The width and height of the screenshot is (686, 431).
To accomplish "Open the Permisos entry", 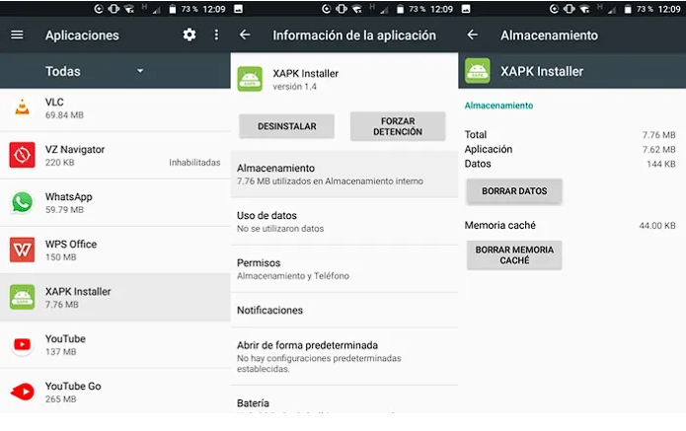I will (x=344, y=269).
